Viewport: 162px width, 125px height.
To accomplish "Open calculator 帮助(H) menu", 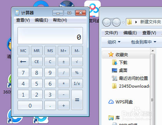I will coord(60,20).
